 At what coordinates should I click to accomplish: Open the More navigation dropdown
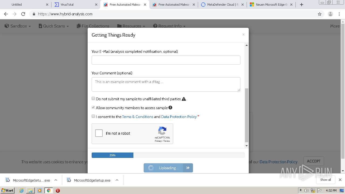point(335,26)
